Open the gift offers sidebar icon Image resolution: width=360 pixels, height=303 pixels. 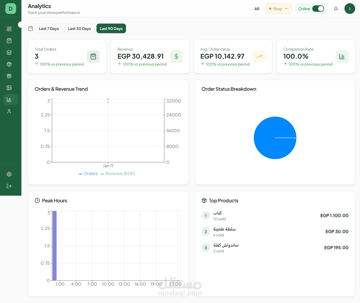9,76
